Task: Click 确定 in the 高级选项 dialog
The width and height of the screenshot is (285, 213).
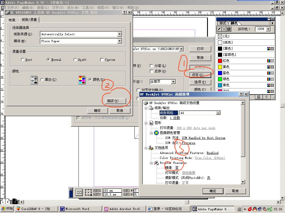Action: point(213,191)
